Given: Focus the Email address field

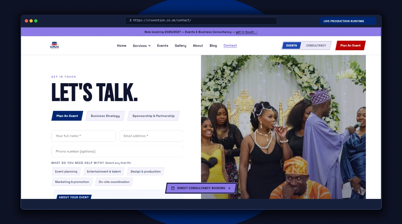Looking at the screenshot, I should coord(151,136).
